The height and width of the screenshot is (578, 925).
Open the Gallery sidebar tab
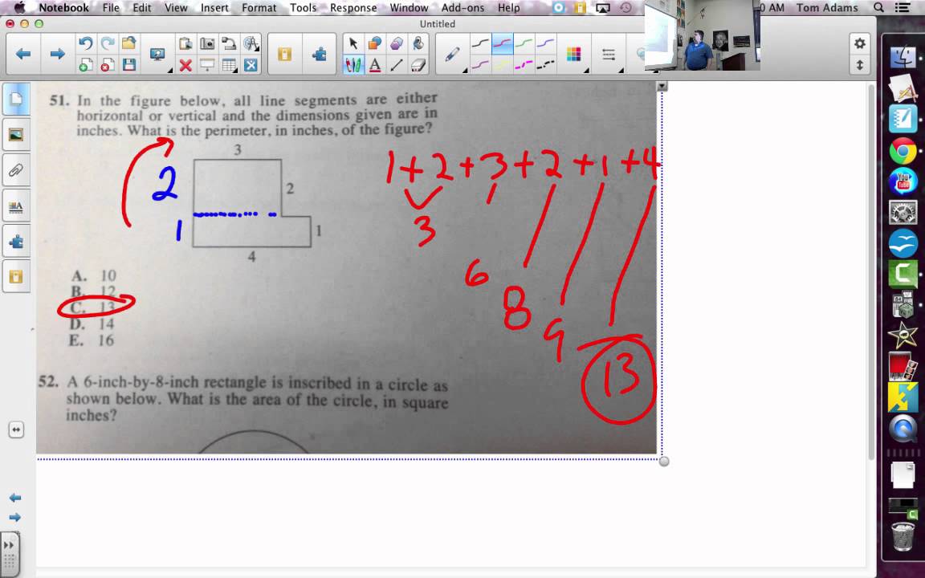pos(16,135)
